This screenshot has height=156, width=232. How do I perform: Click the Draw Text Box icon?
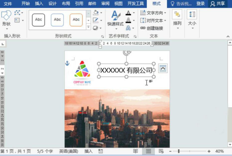pos(17,20)
